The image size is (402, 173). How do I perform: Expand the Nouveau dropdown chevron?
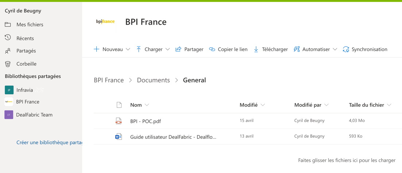point(128,50)
